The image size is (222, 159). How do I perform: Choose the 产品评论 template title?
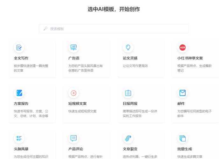(x=76, y=149)
